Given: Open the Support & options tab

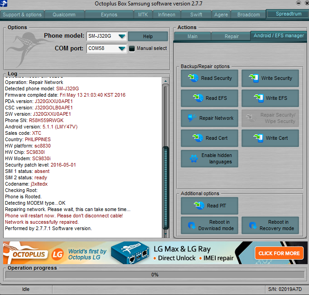Looking at the screenshot, I should [22, 15].
